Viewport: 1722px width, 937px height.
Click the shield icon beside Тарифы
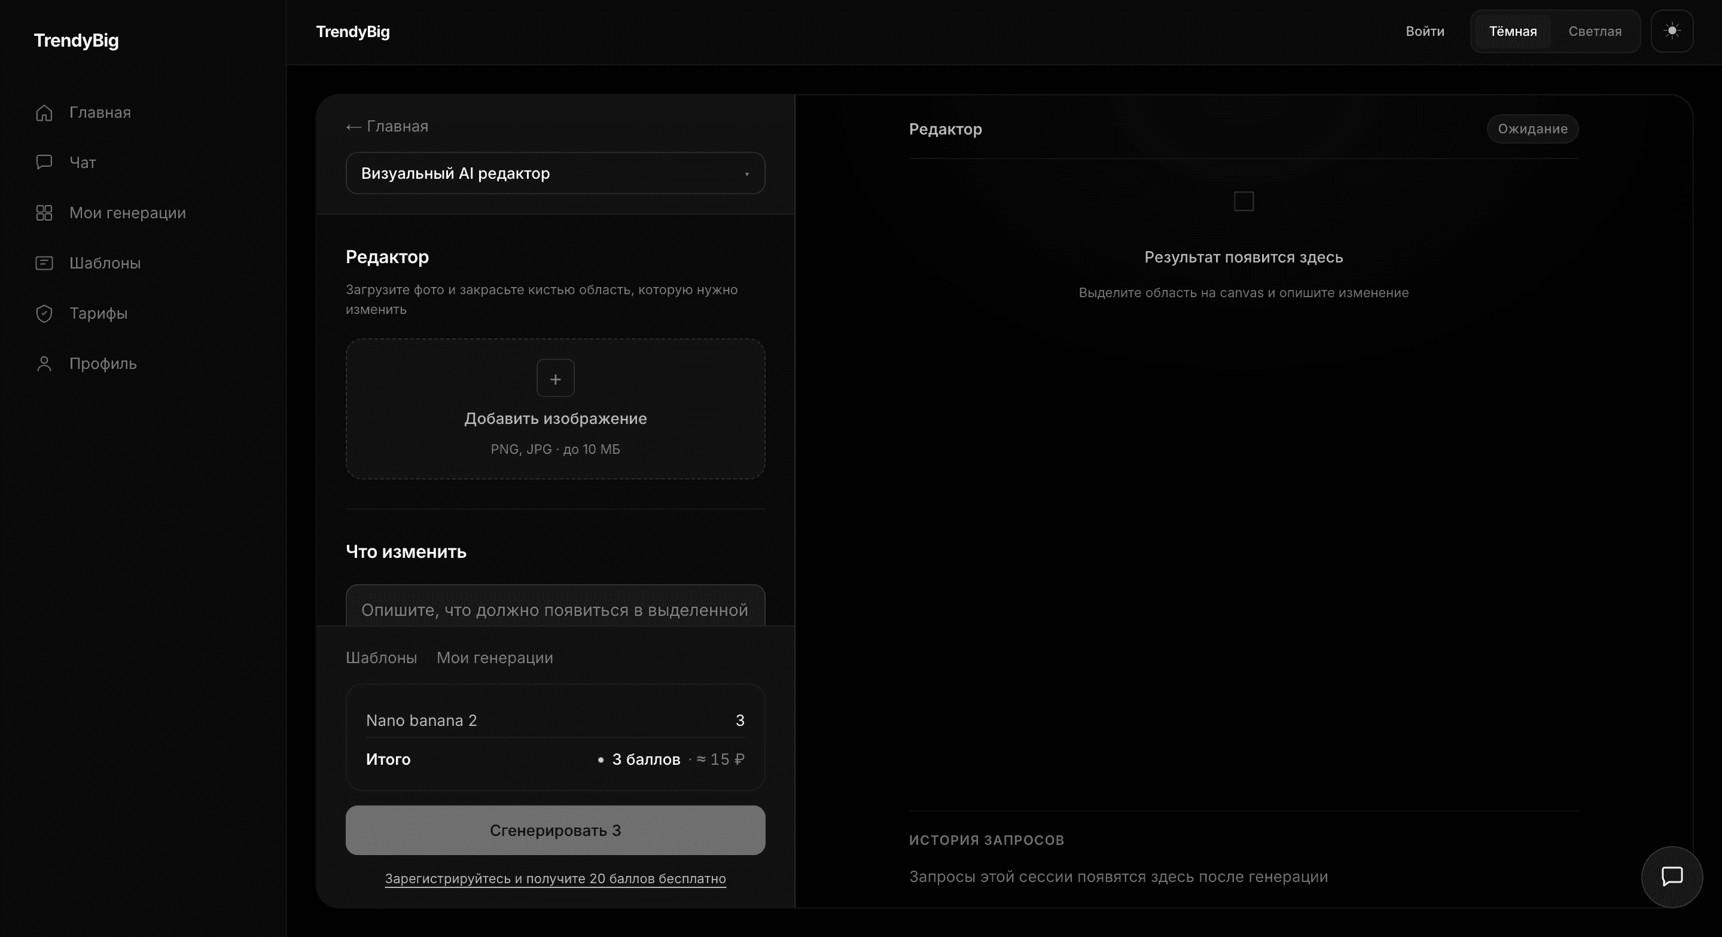[x=44, y=313]
